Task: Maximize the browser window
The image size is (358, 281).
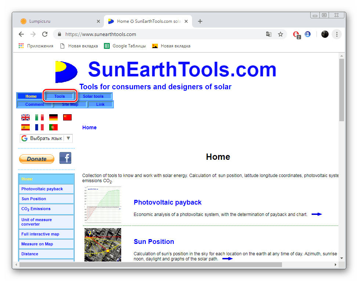Action: [324, 15]
